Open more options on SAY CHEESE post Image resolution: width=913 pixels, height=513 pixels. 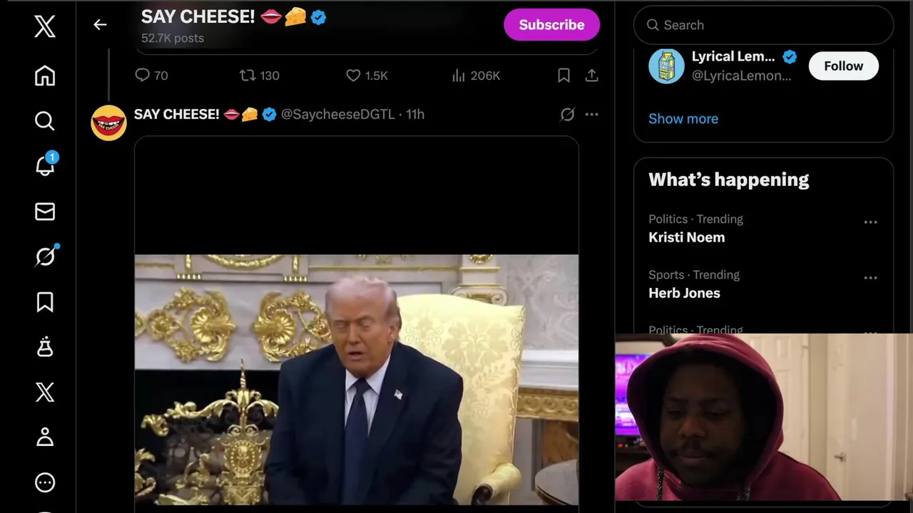click(x=591, y=114)
